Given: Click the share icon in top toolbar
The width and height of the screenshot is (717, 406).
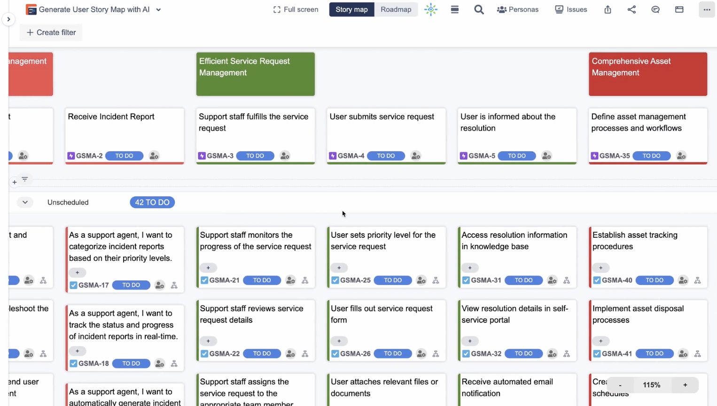Looking at the screenshot, I should [631, 9].
